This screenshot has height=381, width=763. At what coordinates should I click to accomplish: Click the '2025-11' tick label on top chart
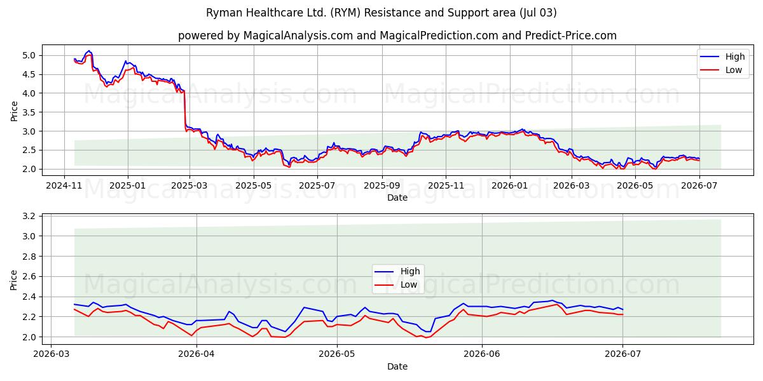point(446,185)
